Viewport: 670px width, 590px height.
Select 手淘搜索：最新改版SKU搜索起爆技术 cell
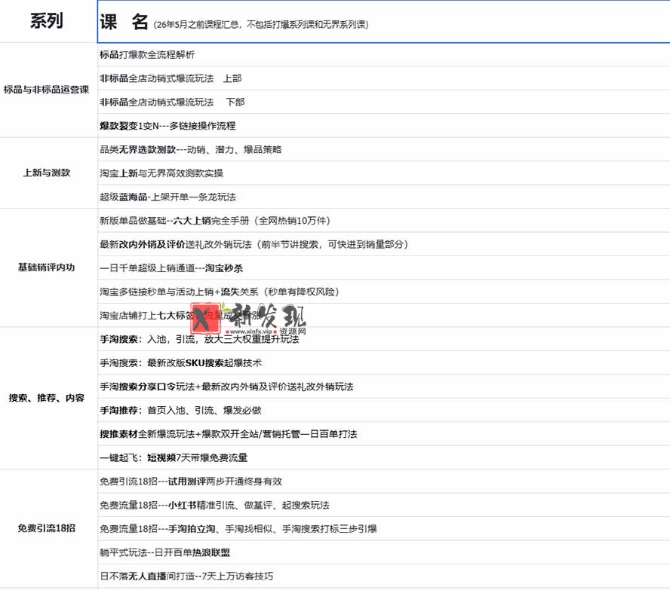tap(384, 362)
